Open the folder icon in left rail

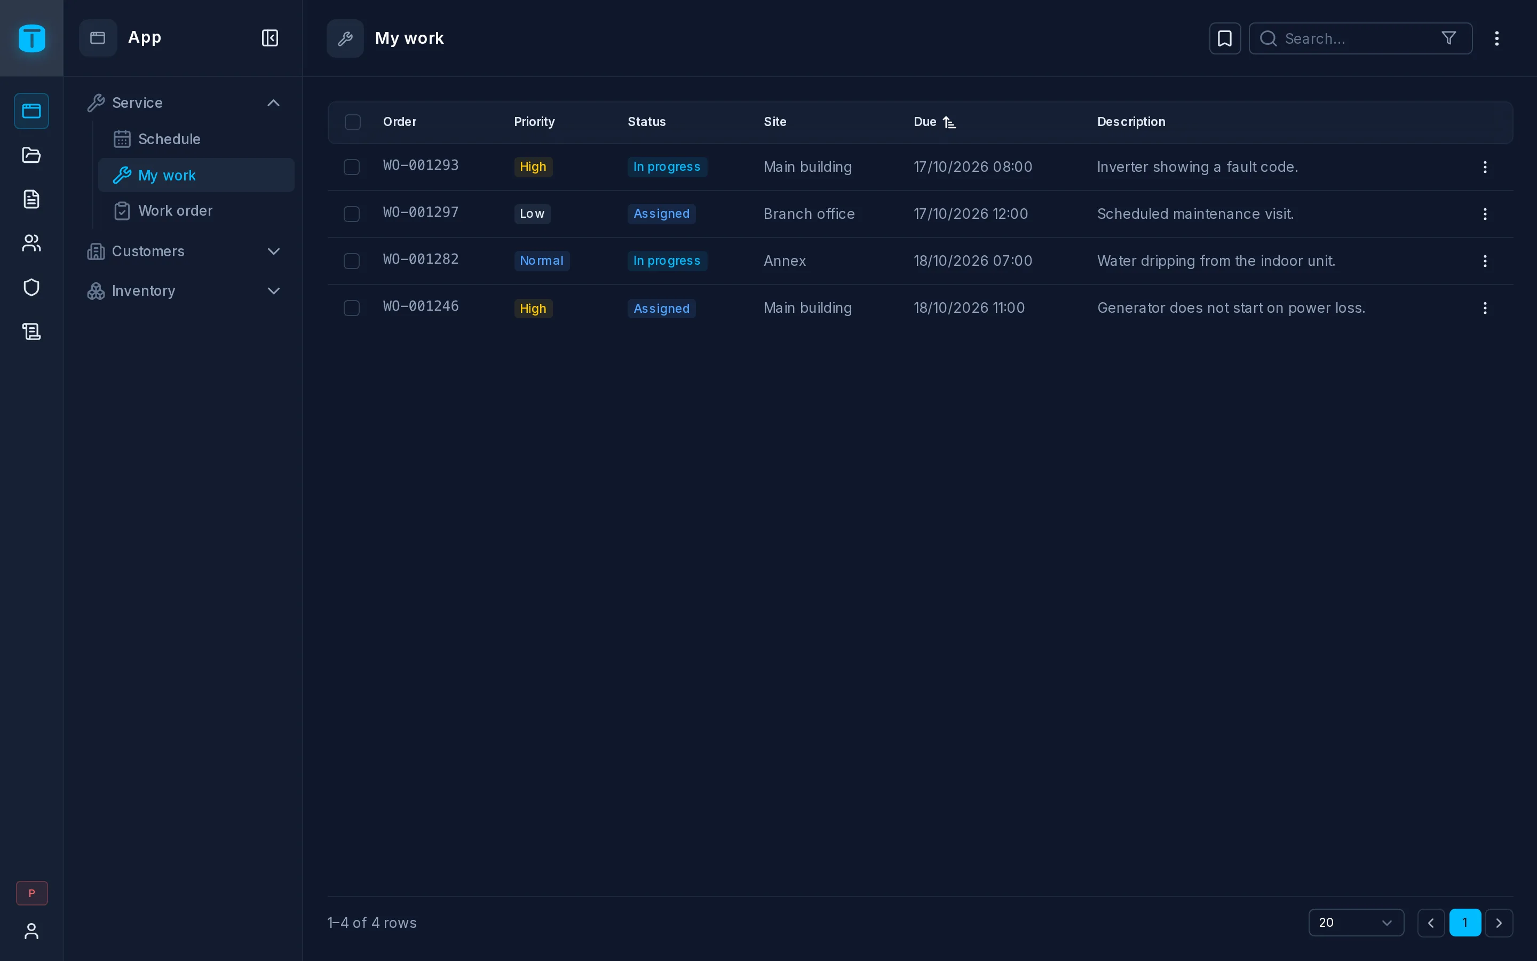pos(32,155)
